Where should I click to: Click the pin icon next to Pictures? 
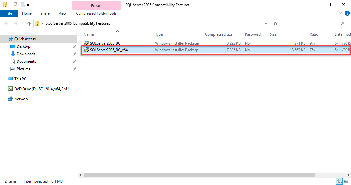(x=74, y=69)
